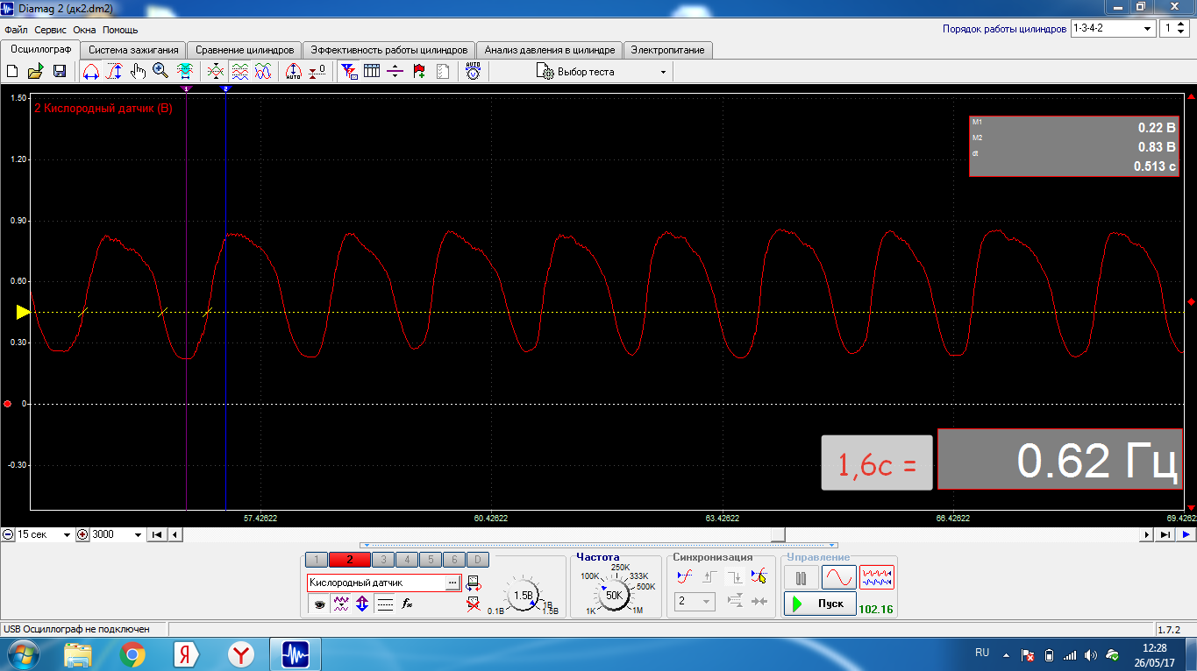Open the Файл menu
1197x671 pixels.
[16, 30]
